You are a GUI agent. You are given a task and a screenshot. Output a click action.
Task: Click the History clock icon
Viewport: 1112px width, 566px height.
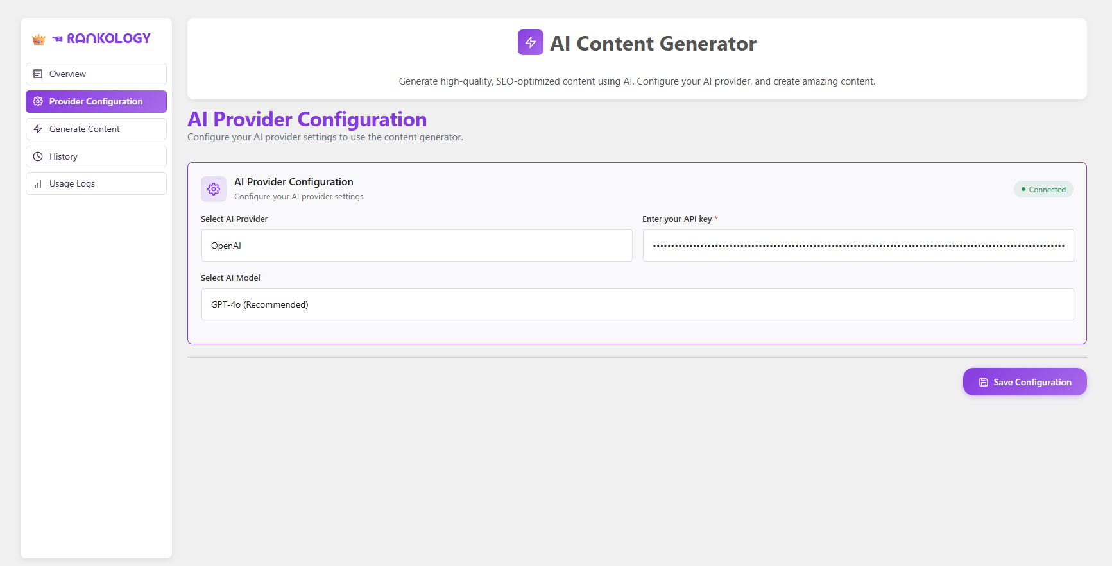click(38, 156)
